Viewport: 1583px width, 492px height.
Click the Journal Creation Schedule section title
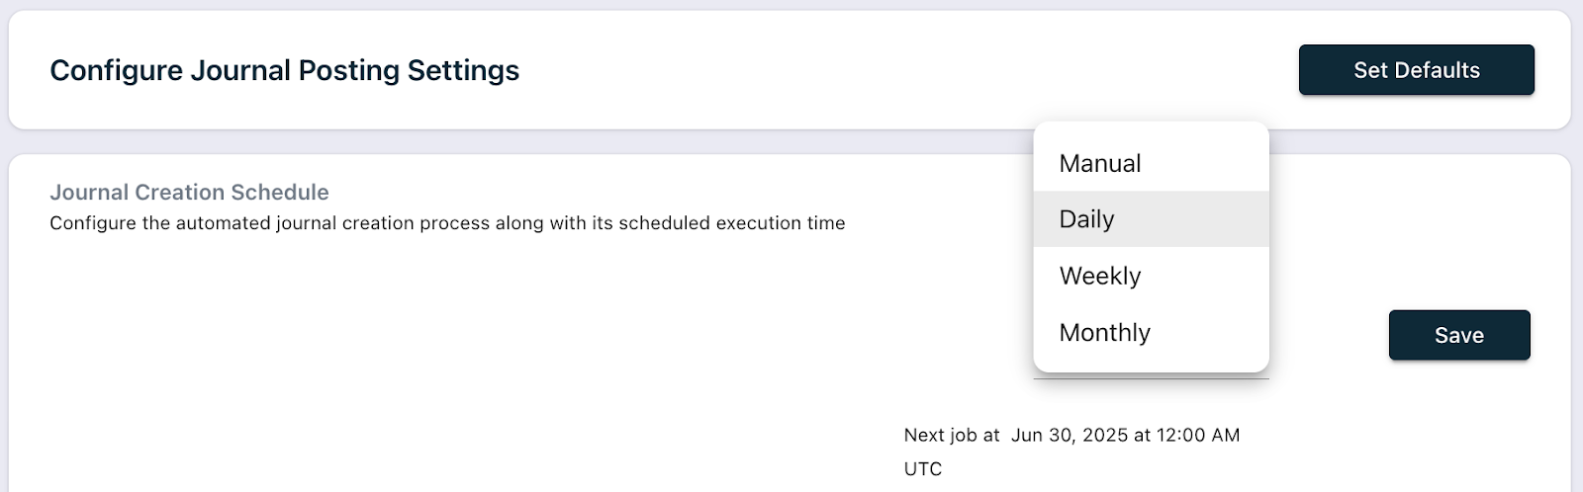(x=189, y=192)
